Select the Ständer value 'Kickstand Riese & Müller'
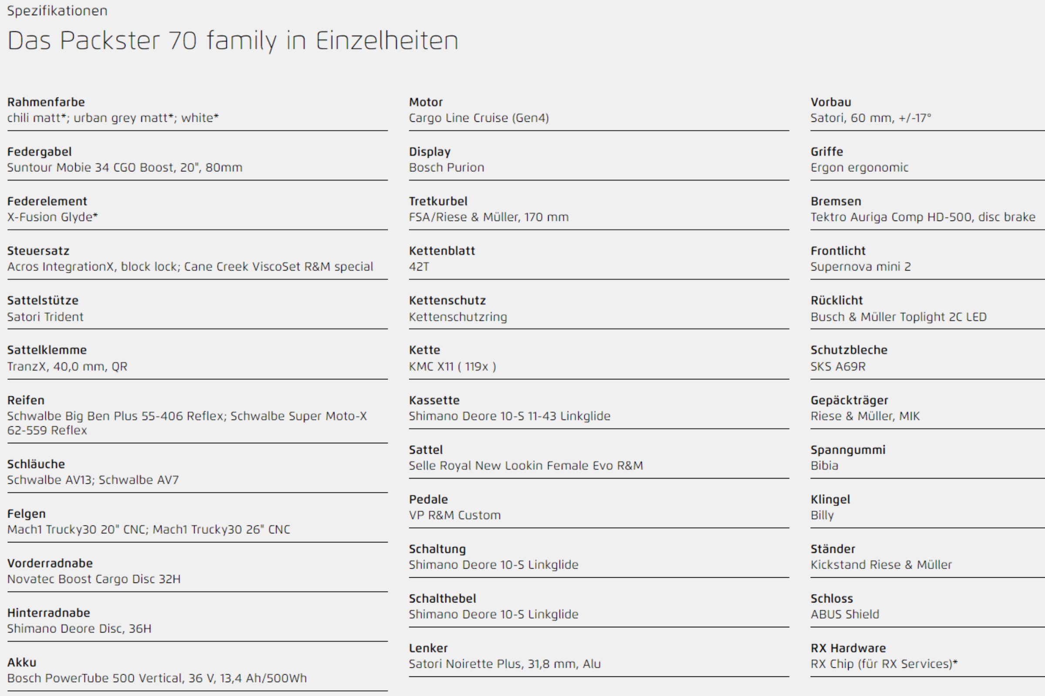This screenshot has height=696, width=1045. pos(881,565)
